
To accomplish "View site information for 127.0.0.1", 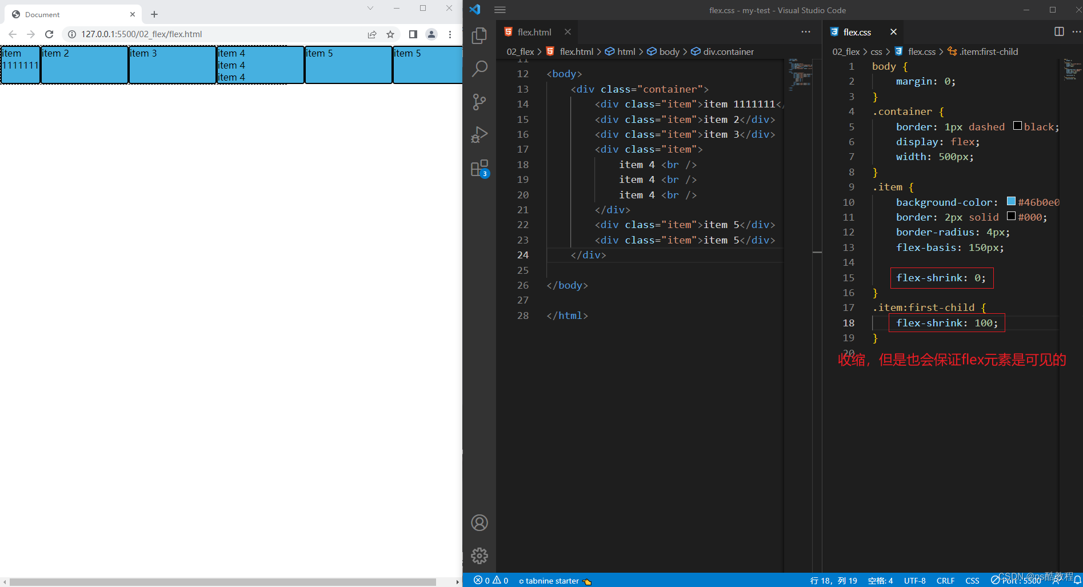I will pos(72,34).
